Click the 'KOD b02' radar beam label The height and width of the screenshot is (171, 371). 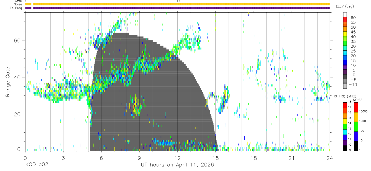coord(37,165)
